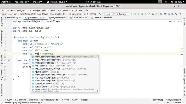This screenshot has width=186, height=104.
Task: Click the completion popup scrollbar
Action: (x=98, y=58)
